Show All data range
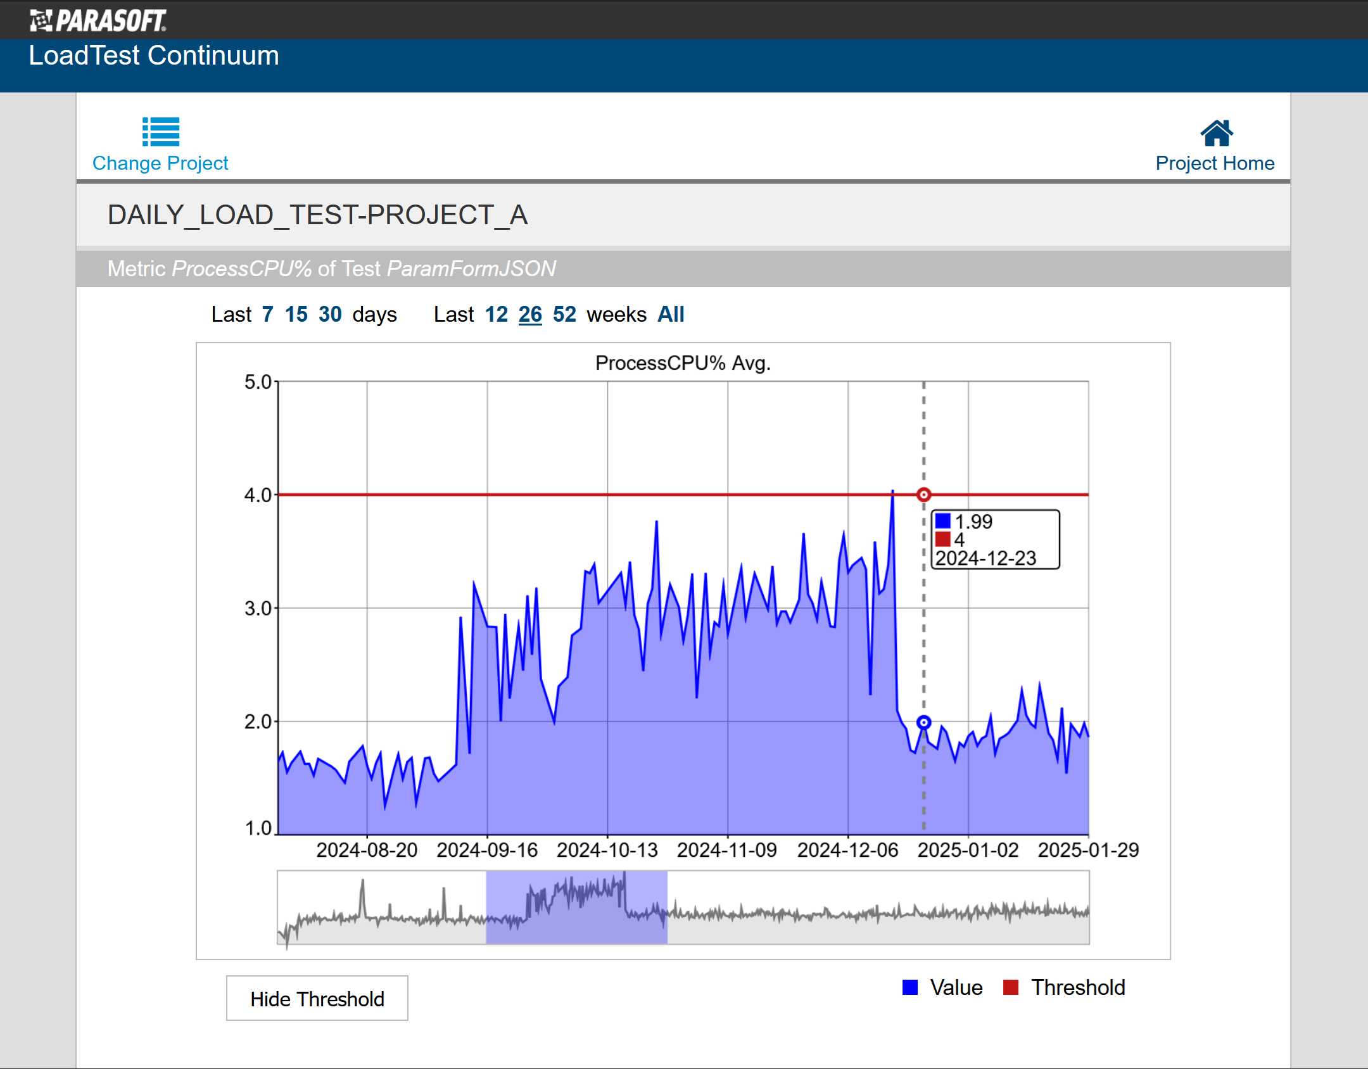Viewport: 1368px width, 1069px height. pos(671,314)
